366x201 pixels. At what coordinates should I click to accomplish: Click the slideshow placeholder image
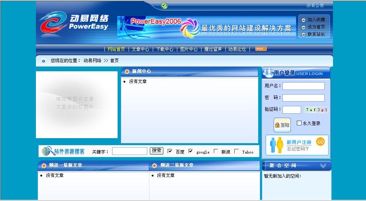coord(77,105)
